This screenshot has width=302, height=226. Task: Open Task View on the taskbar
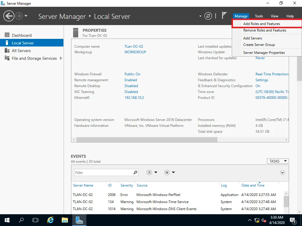[35, 220]
